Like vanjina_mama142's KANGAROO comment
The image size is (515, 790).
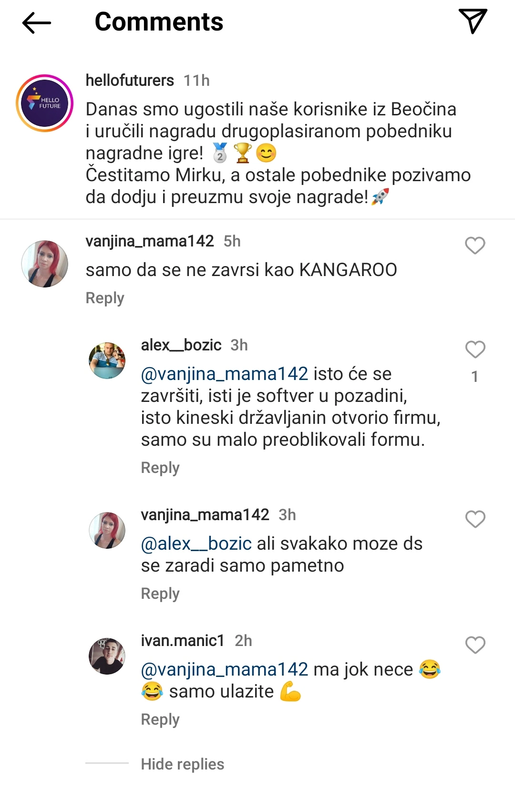coord(474,245)
